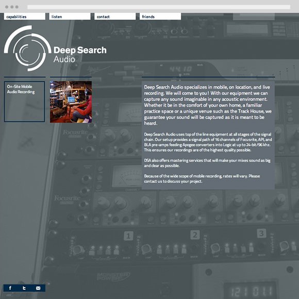Click the Deep Search Audio title text
The height and width of the screenshot is (299, 299).
[80, 54]
